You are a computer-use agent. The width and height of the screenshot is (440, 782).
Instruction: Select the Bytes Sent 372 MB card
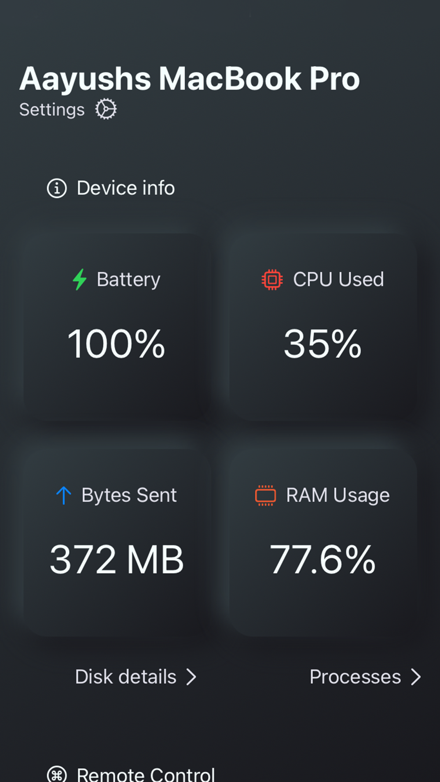(x=116, y=542)
